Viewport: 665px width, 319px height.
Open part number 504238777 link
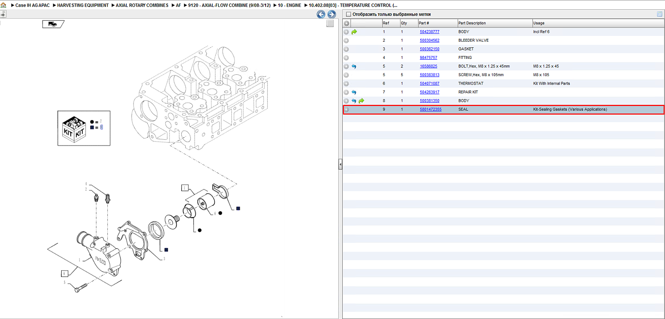tap(430, 32)
